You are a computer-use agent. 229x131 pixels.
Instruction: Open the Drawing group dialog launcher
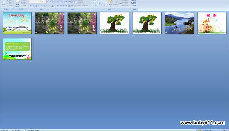pos(129,9)
